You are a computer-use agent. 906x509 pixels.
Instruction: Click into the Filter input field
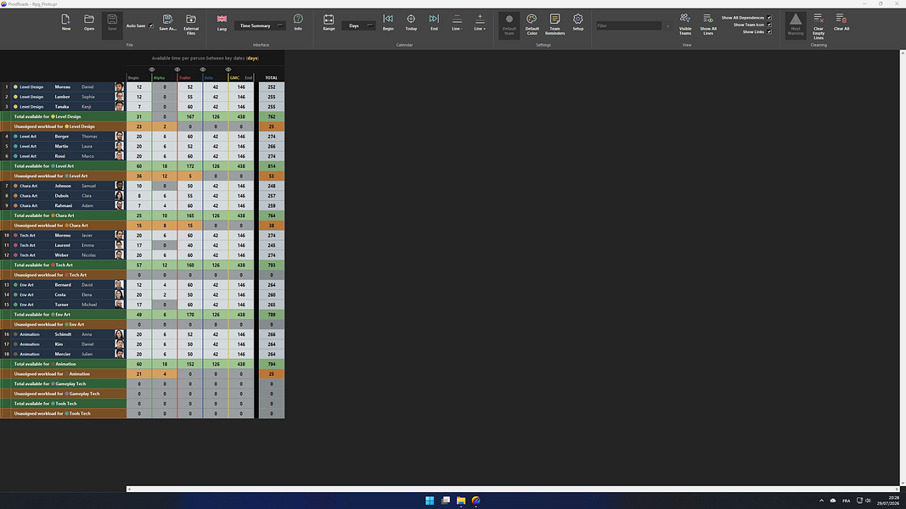coord(628,25)
